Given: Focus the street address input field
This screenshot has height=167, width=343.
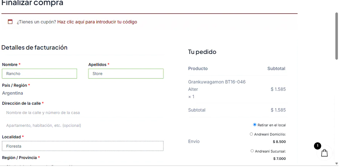Looking at the screenshot, I should point(83,113).
